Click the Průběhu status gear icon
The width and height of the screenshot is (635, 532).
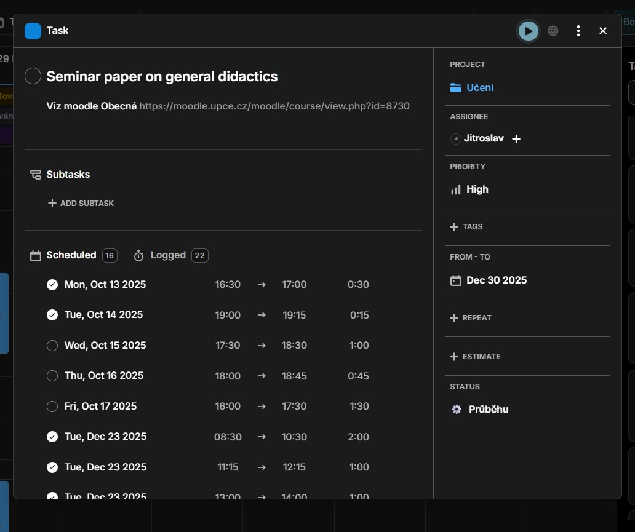[x=457, y=410]
